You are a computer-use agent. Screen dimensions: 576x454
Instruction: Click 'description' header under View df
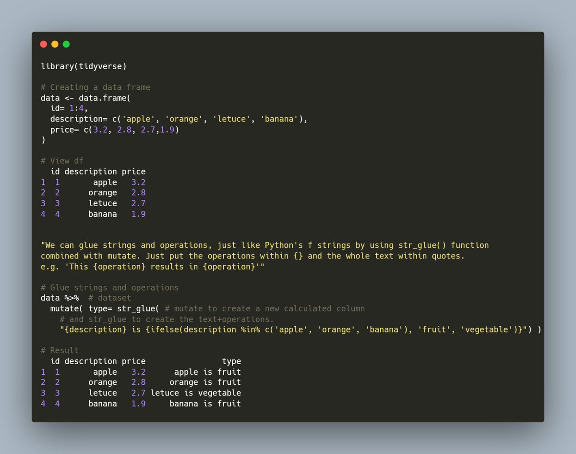click(91, 172)
